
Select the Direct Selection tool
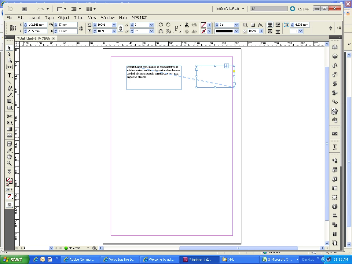pos(9,54)
